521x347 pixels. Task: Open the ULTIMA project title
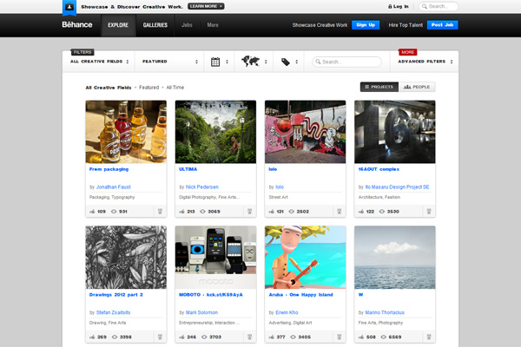[188, 169]
